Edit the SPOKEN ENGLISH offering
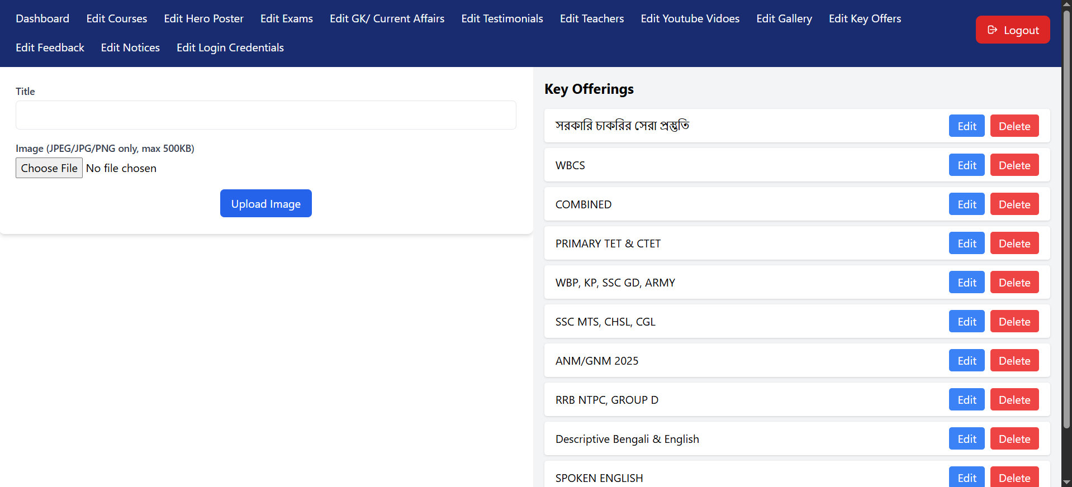The height and width of the screenshot is (487, 1072). coord(966,477)
